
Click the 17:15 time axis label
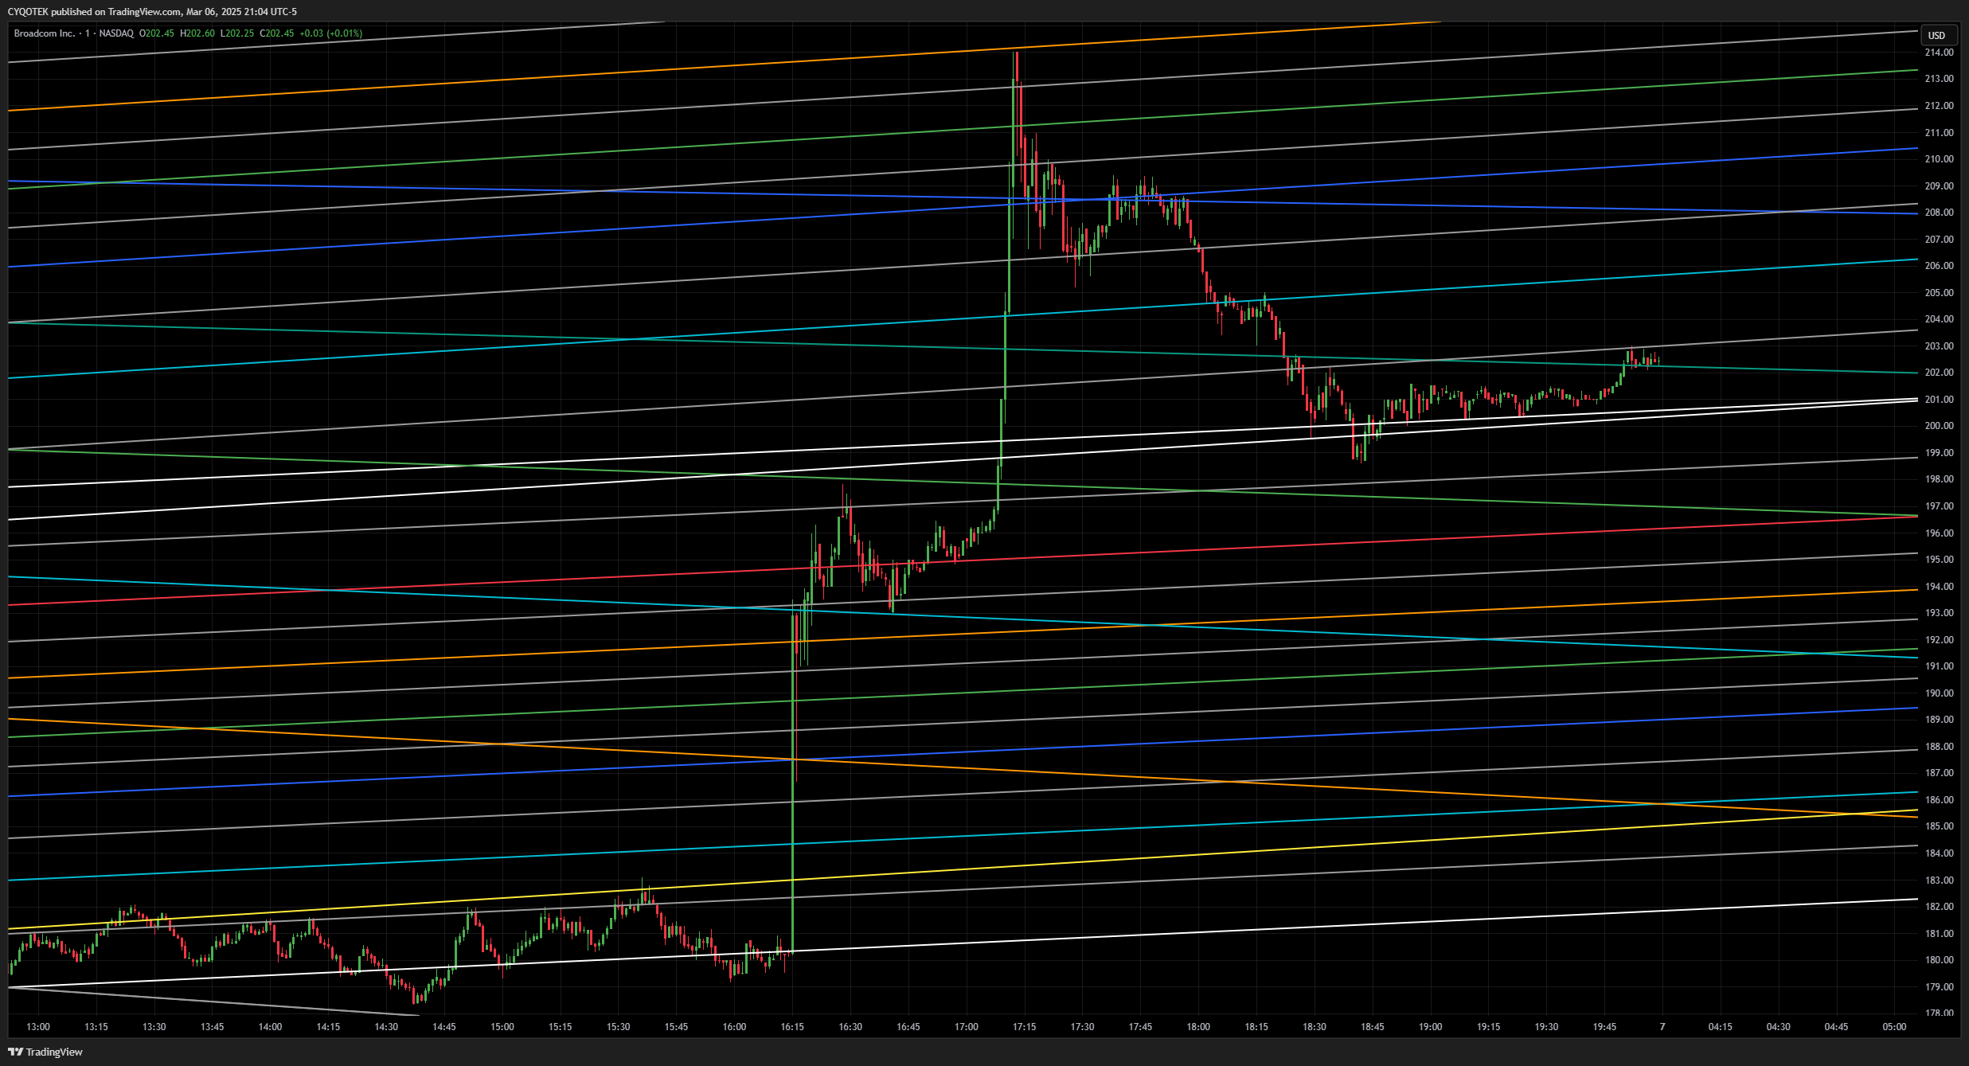click(x=1025, y=1027)
